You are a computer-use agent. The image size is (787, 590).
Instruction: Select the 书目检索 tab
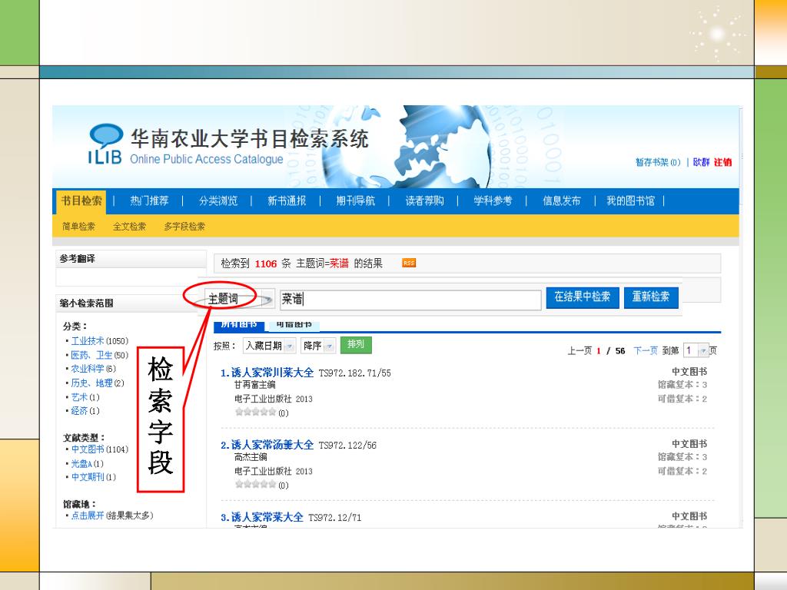pos(81,201)
